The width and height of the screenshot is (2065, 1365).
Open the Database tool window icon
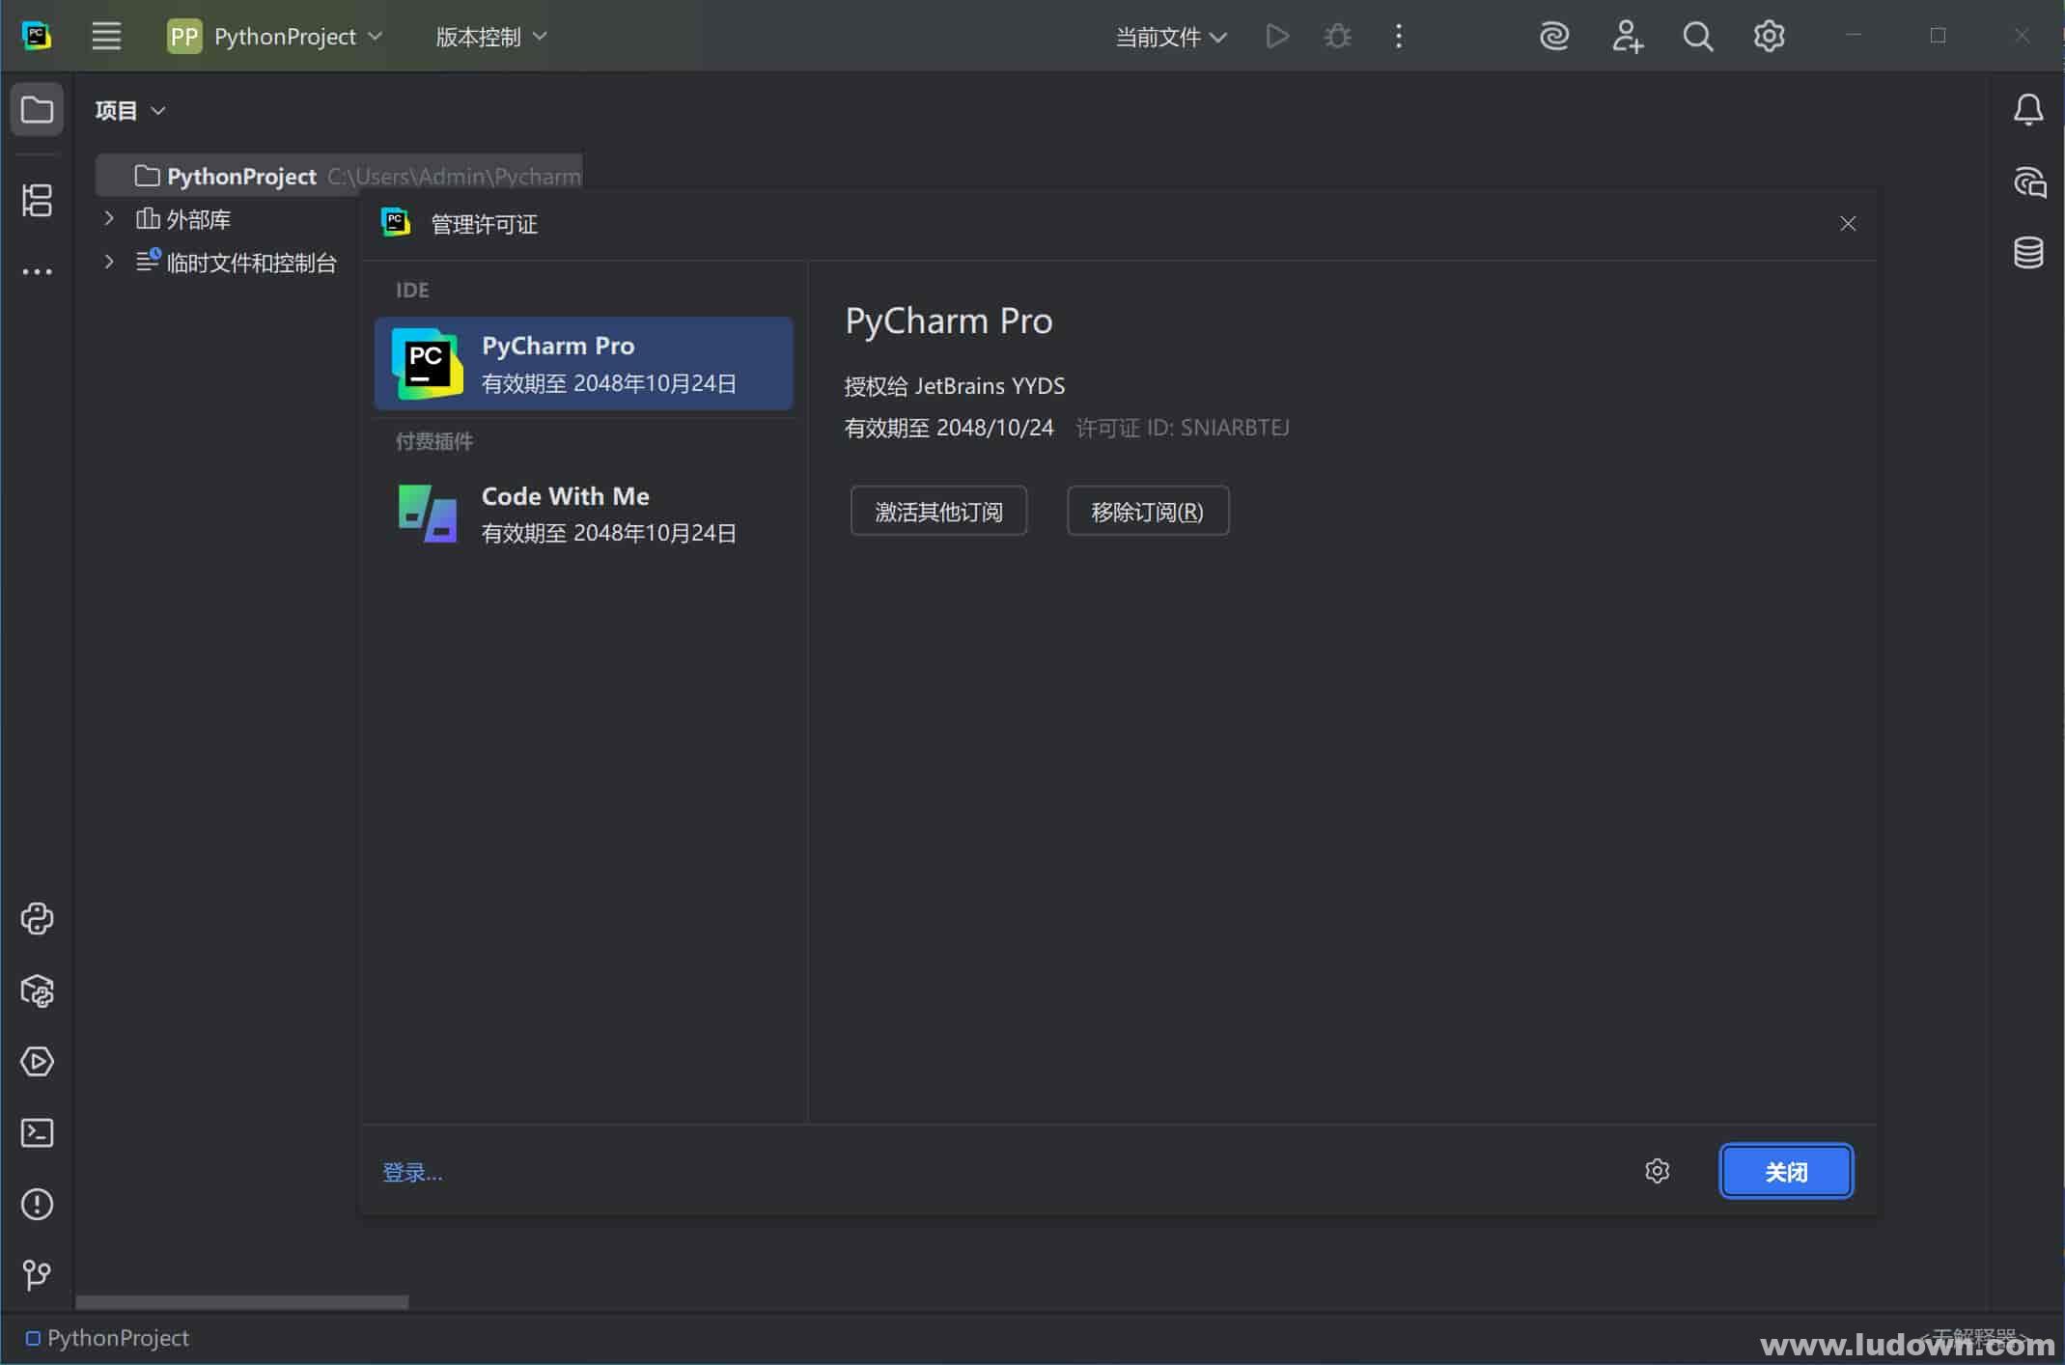point(2028,252)
